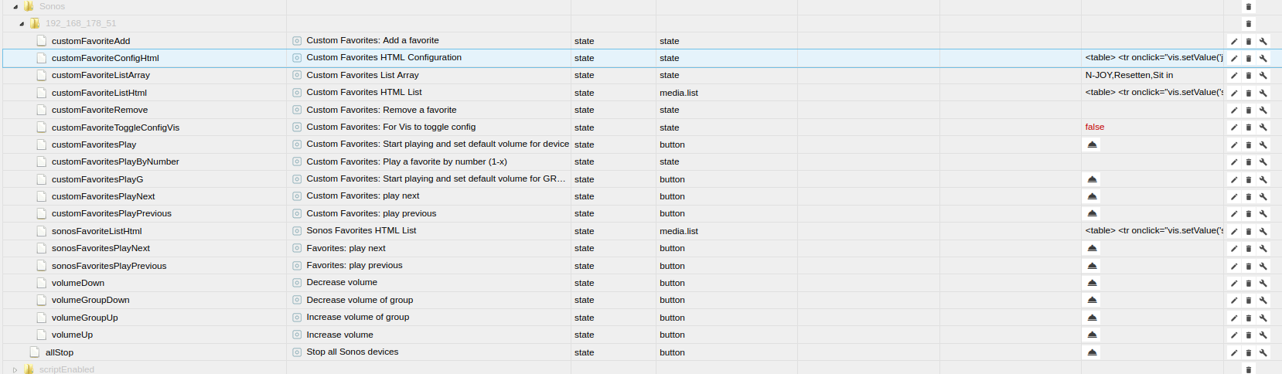Delete scriptEnabled folder via trash icon
The image size is (1282, 374).
pos(1248,369)
